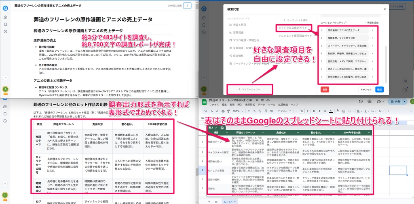
Task: Open bookmark icon in the comparison table window sidebar
Action: point(5,114)
